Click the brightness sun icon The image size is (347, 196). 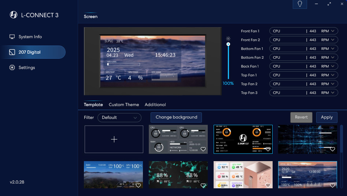(x=228, y=38)
